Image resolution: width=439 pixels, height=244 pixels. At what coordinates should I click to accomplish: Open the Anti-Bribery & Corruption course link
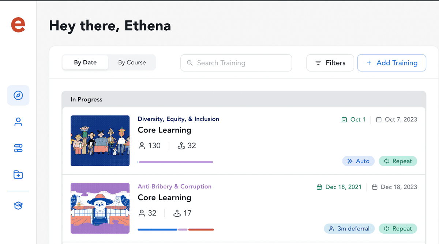point(175,186)
